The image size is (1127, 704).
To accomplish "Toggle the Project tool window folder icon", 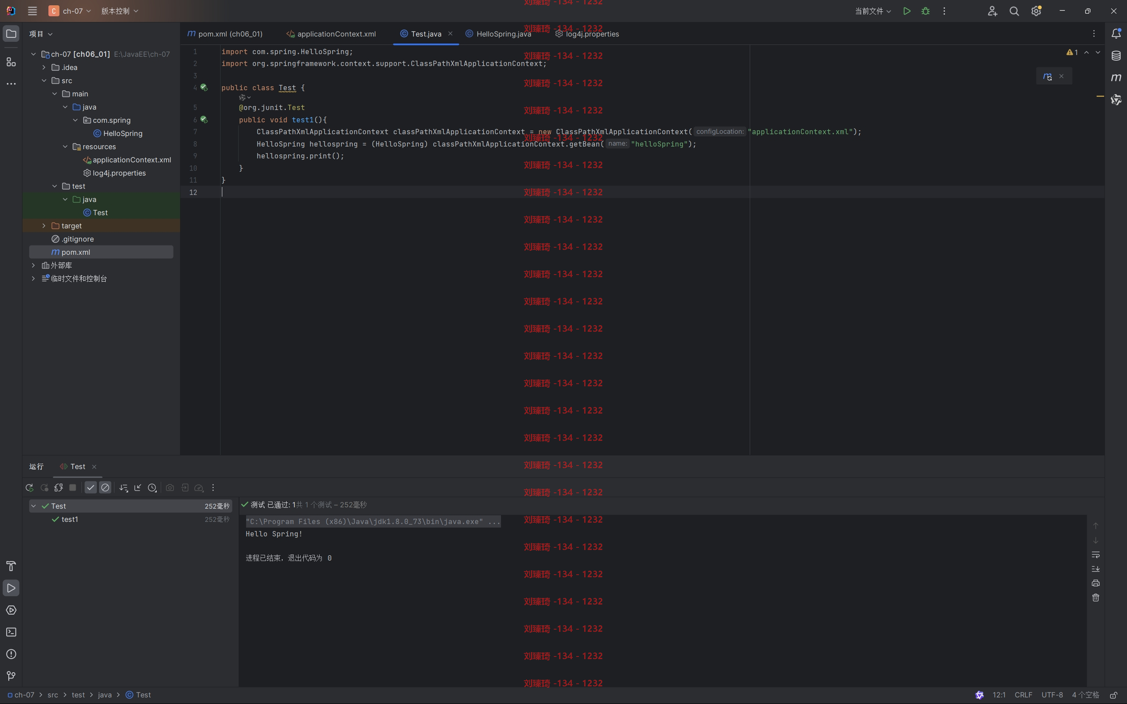I will 11,34.
